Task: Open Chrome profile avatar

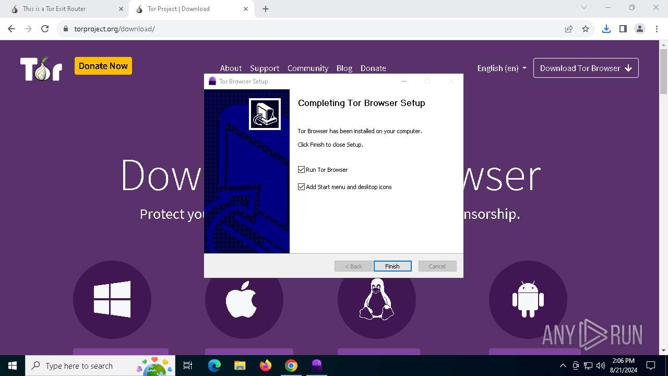Action: pos(640,29)
